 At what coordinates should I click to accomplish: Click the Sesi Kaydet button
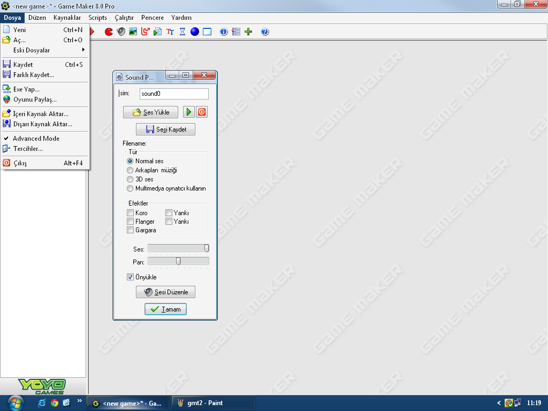click(x=166, y=130)
